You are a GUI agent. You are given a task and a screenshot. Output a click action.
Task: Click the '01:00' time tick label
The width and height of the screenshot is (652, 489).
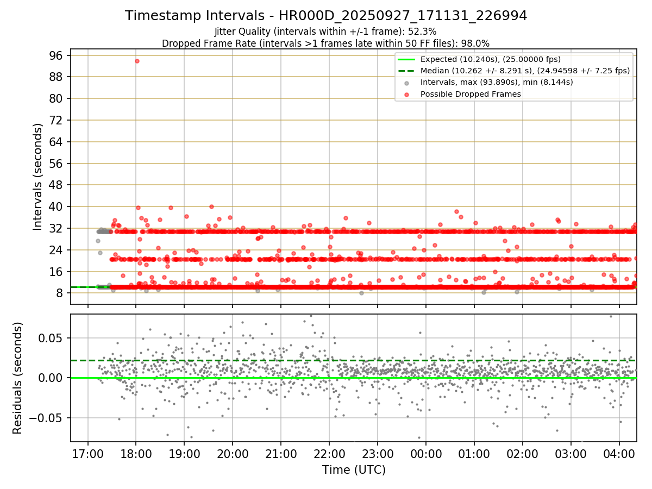pos(474,454)
